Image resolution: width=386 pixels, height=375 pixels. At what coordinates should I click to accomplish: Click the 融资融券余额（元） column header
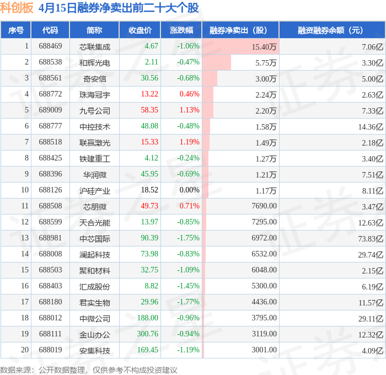(332, 30)
